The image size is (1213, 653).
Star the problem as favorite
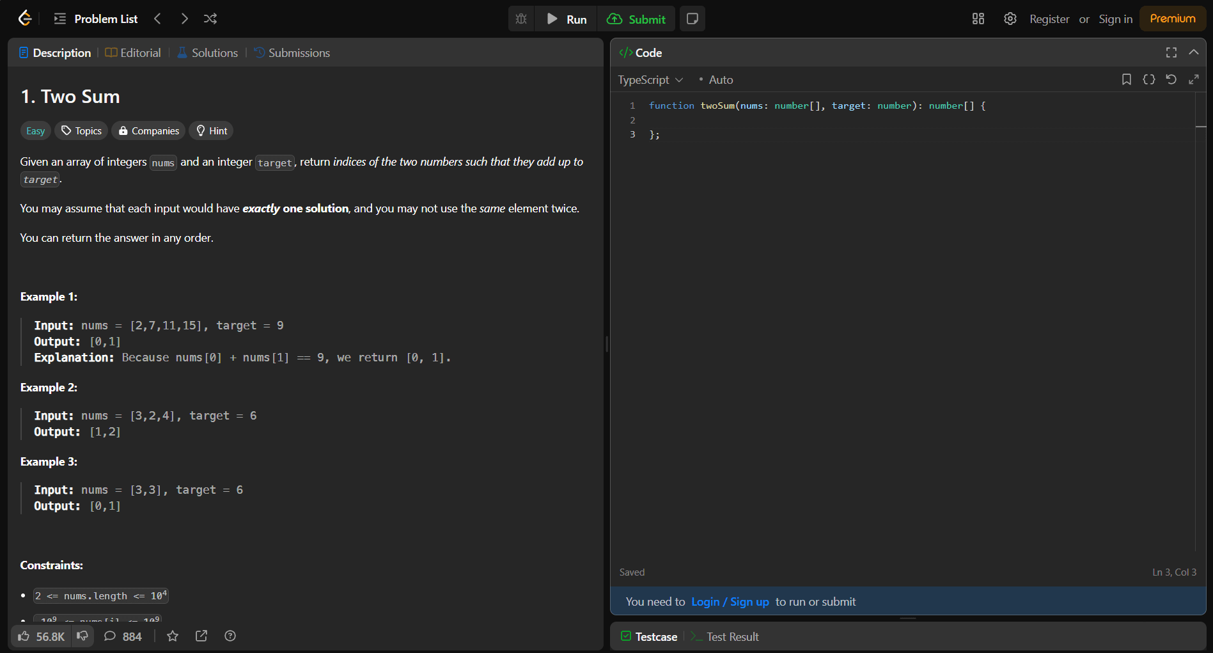[x=173, y=636]
